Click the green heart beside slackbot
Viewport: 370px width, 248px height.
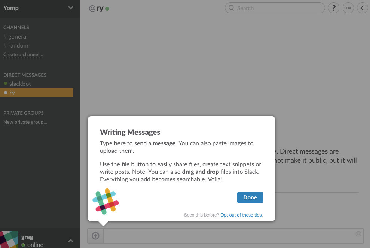click(6, 84)
